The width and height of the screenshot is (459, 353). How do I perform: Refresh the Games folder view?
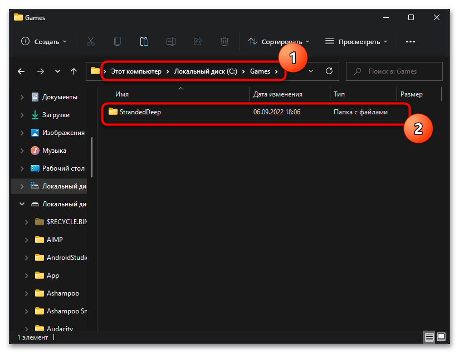(329, 71)
